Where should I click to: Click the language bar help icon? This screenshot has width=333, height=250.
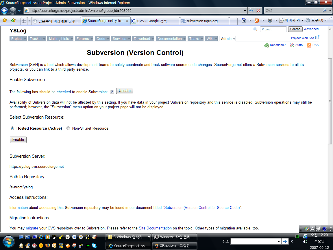(325, 229)
